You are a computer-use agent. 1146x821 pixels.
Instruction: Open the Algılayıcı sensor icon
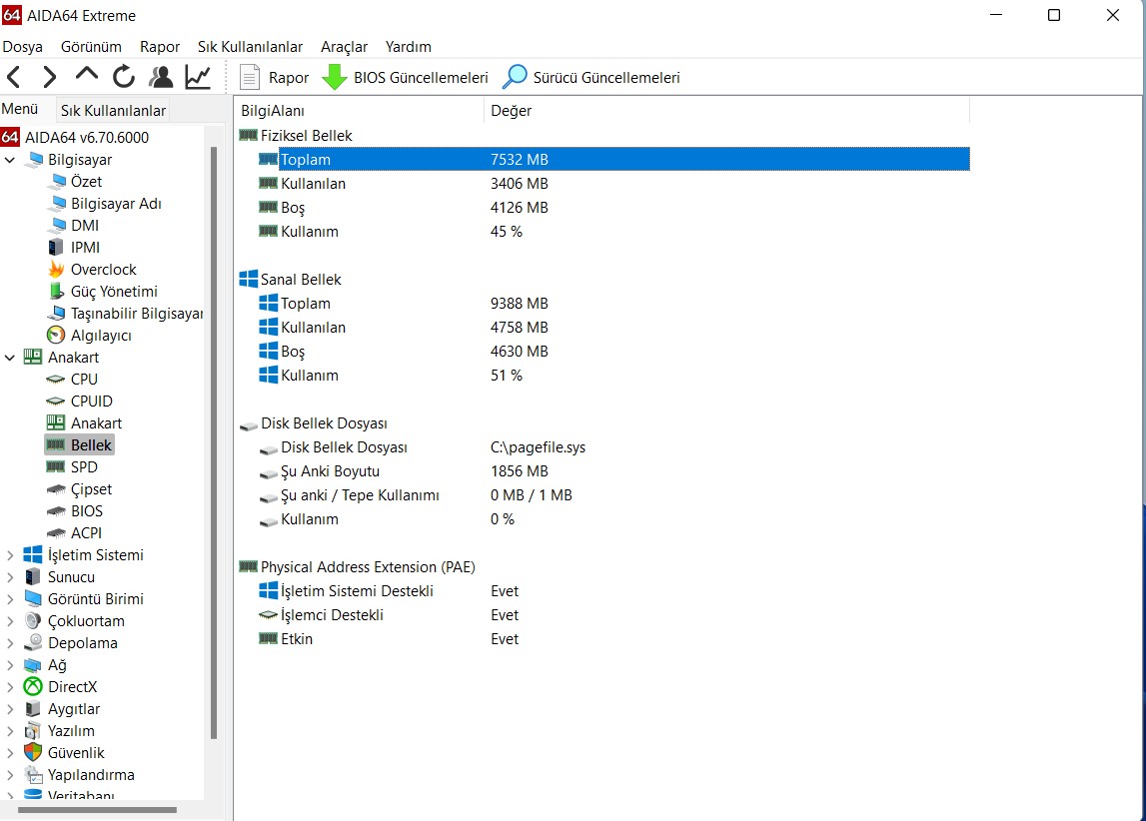point(56,335)
